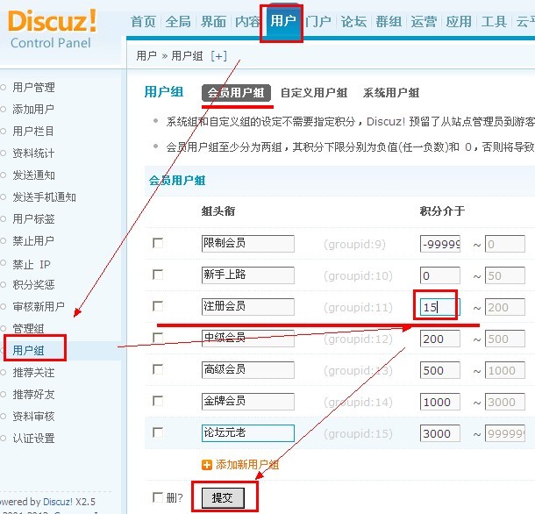Open the 门户 top menu

(318, 22)
